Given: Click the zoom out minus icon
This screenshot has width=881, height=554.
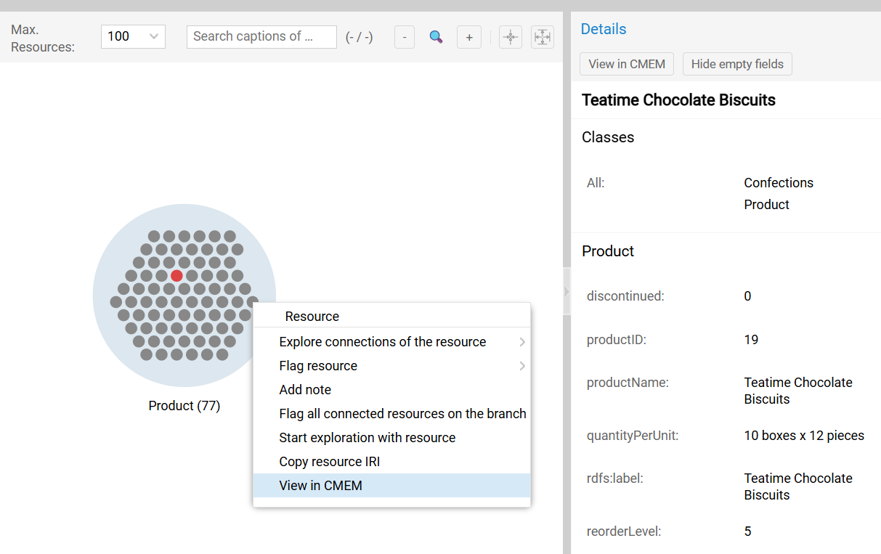Looking at the screenshot, I should tap(405, 36).
